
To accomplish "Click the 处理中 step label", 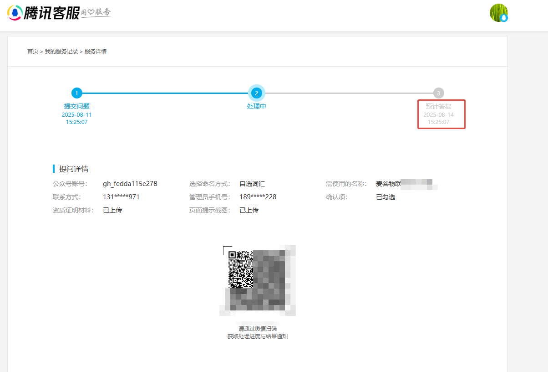I will (257, 106).
